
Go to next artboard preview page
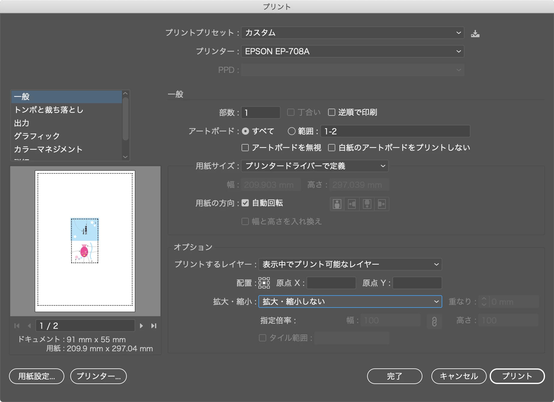pos(141,326)
